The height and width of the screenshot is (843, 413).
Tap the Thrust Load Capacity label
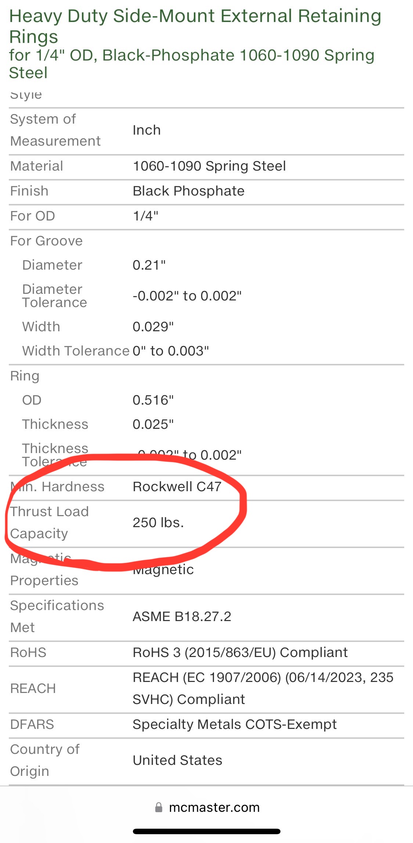pos(49,522)
